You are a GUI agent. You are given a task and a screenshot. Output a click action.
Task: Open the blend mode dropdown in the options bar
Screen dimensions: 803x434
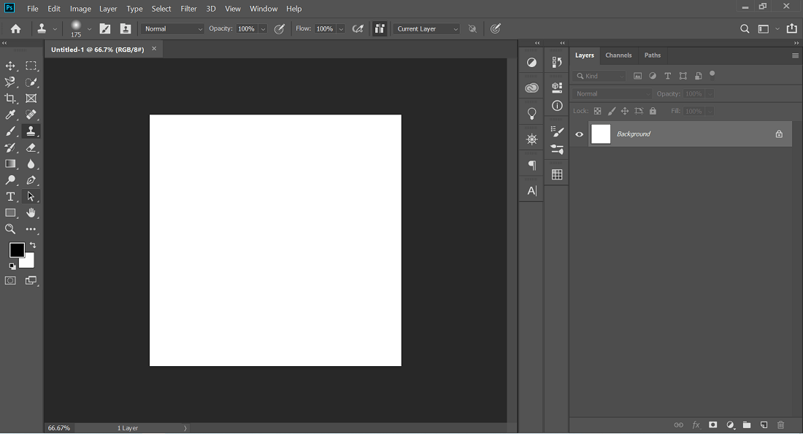pos(172,28)
